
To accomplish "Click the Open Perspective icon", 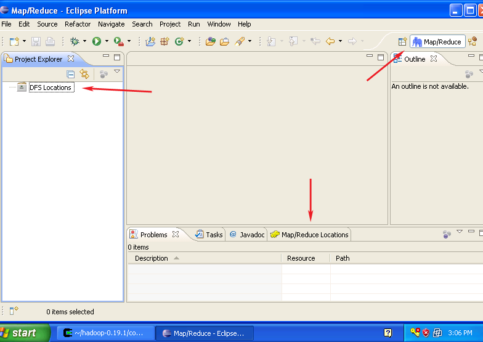I will (x=402, y=42).
